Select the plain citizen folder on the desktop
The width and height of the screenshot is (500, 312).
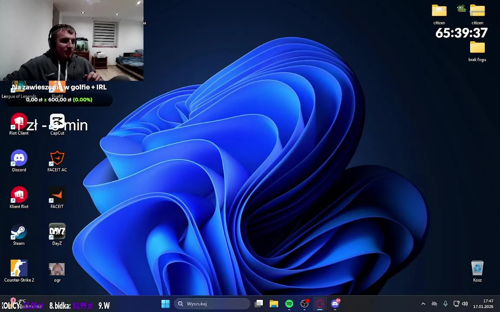(439, 14)
